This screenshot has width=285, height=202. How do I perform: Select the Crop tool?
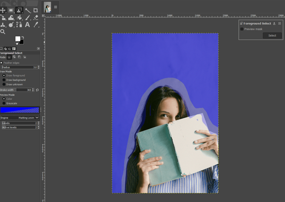tap(36, 10)
